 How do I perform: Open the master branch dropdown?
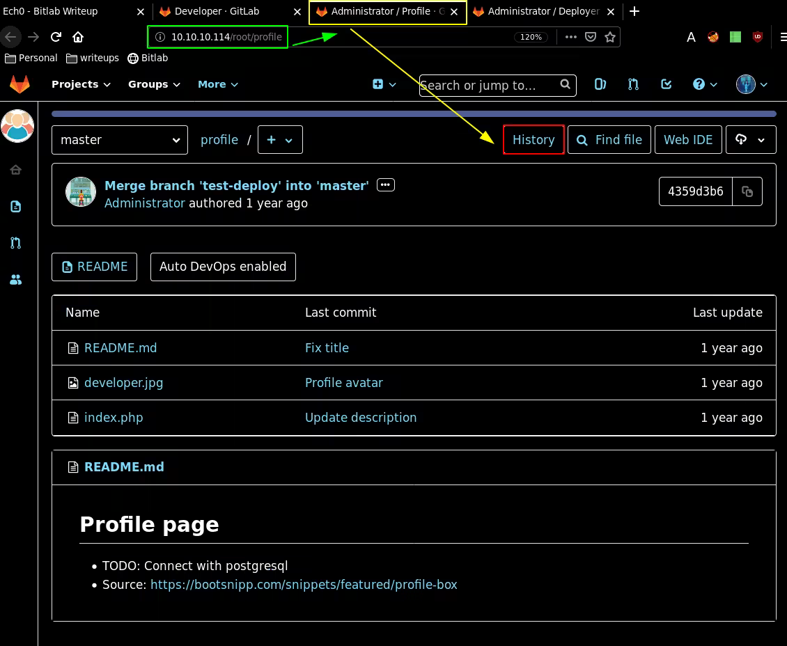pos(120,140)
